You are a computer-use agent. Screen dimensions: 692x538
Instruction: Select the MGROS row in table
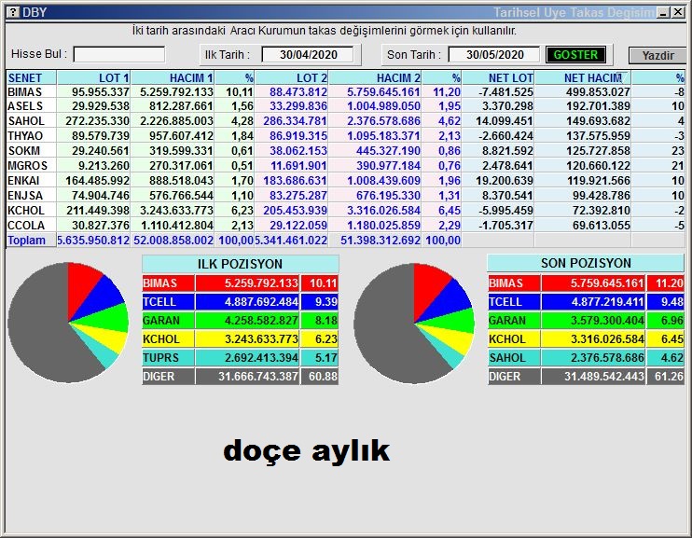(x=346, y=166)
